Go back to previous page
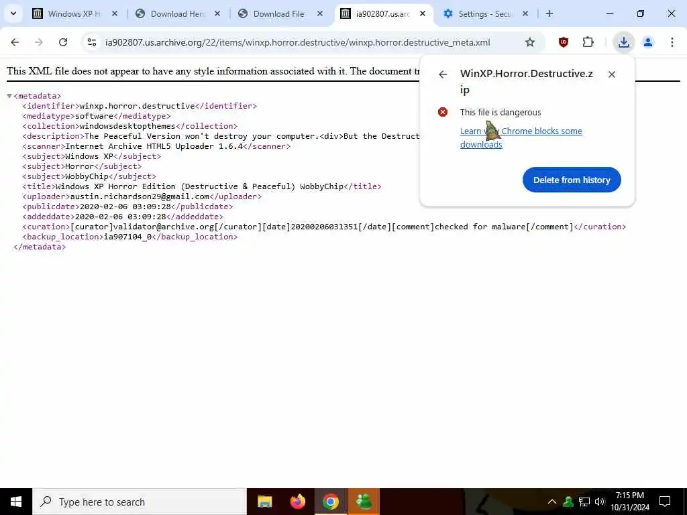This screenshot has height=515, width=687. click(15, 42)
